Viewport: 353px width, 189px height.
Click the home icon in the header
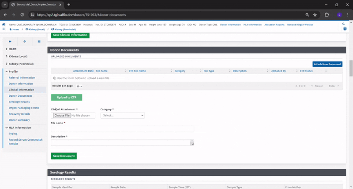4,25
